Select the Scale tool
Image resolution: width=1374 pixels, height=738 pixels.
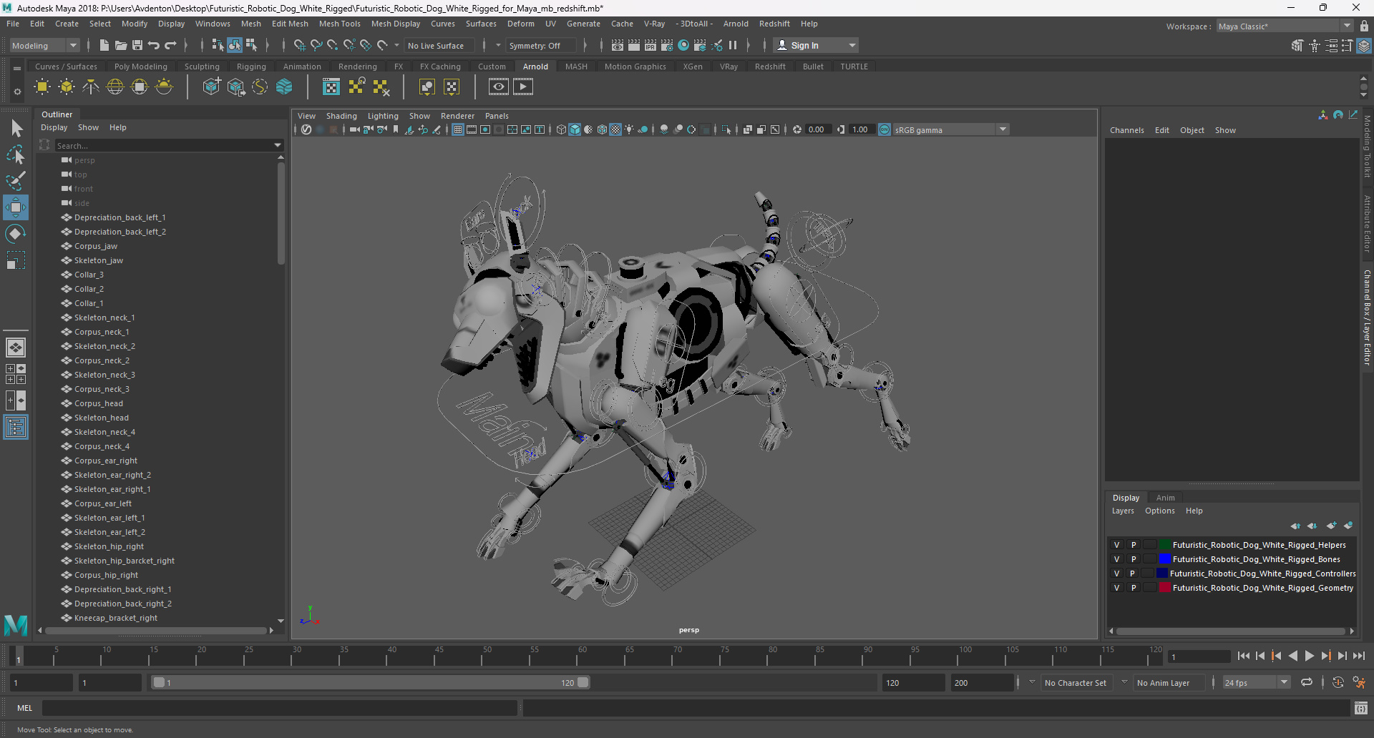tap(16, 260)
